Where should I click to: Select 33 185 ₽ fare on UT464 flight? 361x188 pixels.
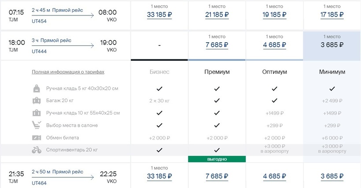[x=159, y=176]
